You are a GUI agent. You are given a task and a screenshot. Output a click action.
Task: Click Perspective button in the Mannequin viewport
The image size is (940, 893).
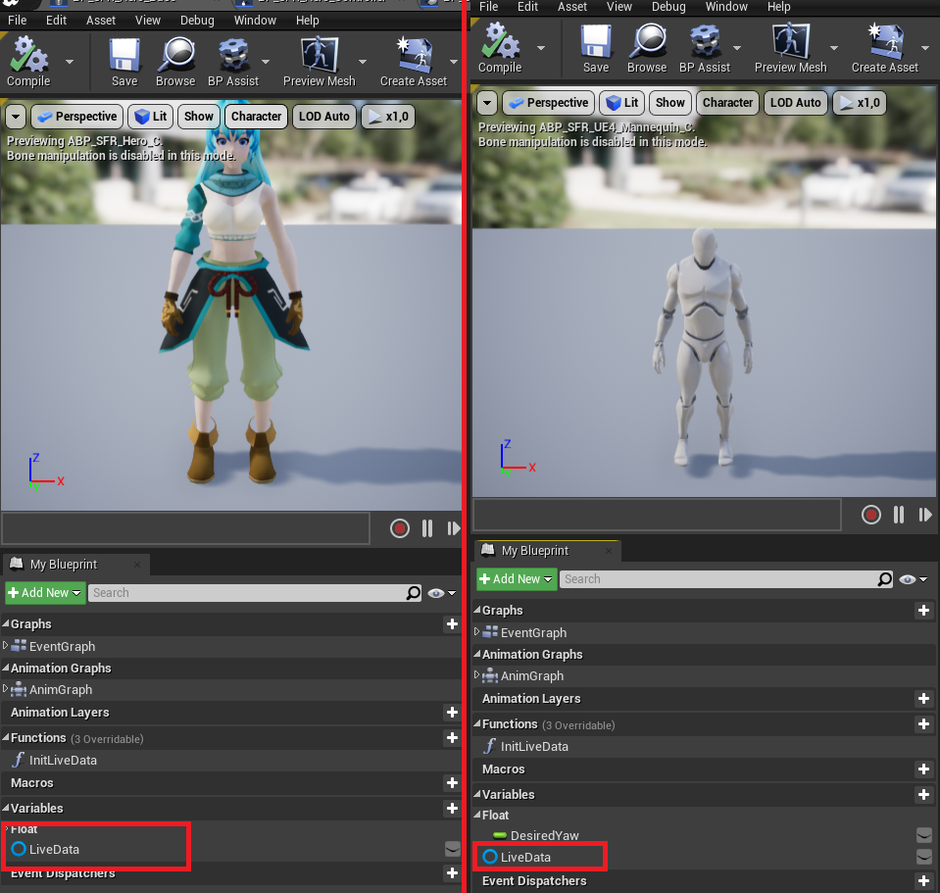click(x=548, y=103)
